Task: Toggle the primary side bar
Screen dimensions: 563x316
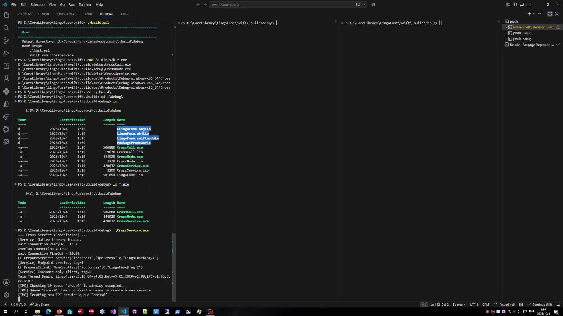Action: [x=515, y=4]
